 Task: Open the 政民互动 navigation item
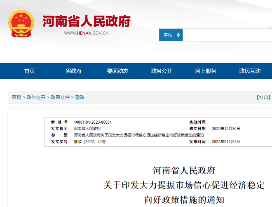coord(250,71)
